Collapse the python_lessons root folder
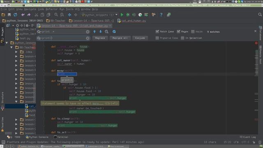Image resolution: width=263 pixels, height=148 pixels. point(7,43)
